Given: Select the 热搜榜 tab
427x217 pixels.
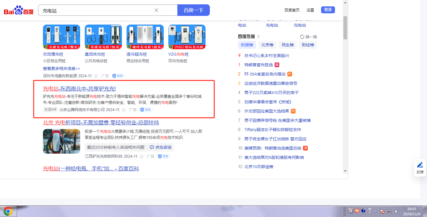Looking at the screenshot, I should point(247,45).
